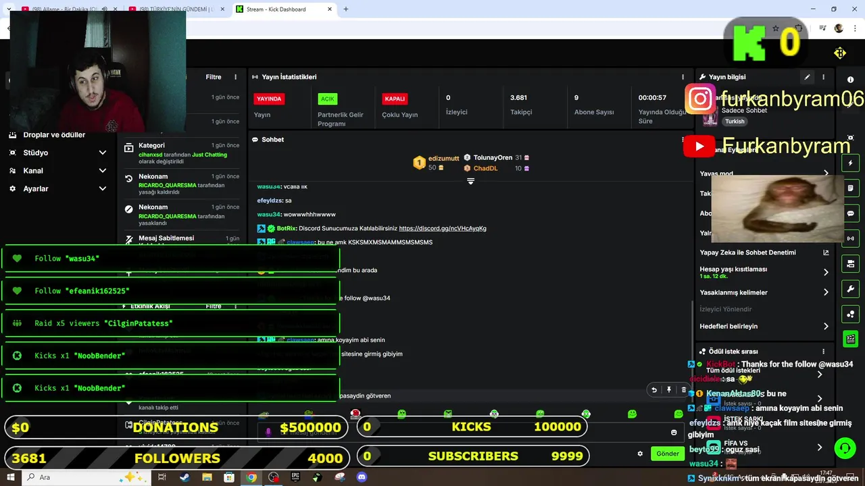Select the red emote in emote bar
The height and width of the screenshot is (486, 865).
click(x=355, y=414)
